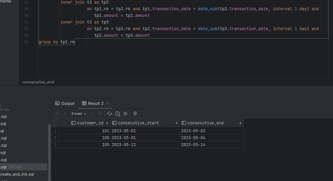This screenshot has height=181, width=333.
Task: Click the consecutive_end breadcrumb below the editor
Action: click(x=38, y=82)
